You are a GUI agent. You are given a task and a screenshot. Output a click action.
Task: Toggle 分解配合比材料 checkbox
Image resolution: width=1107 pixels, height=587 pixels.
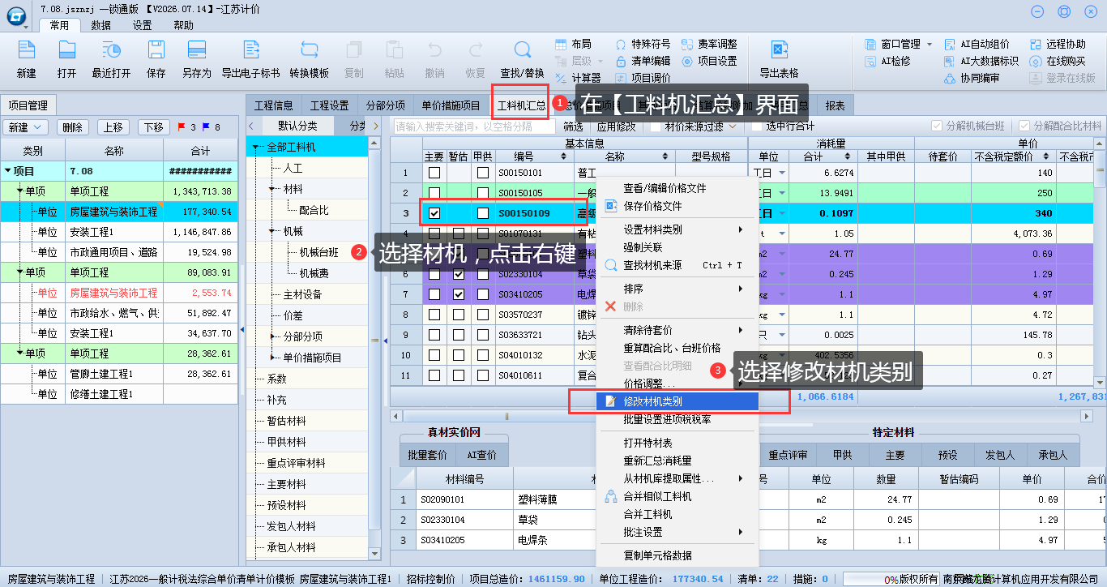tap(1024, 126)
